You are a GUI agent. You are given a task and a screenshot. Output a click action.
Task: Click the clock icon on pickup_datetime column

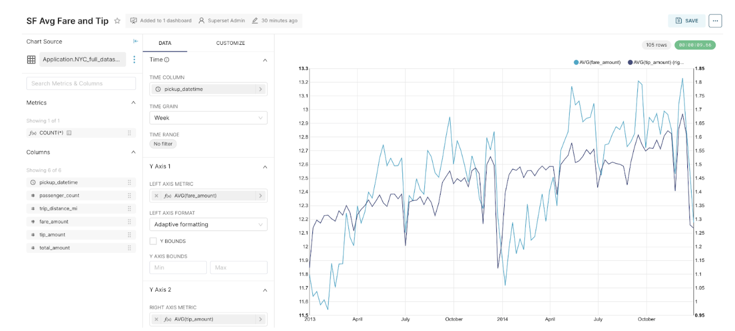click(32, 182)
